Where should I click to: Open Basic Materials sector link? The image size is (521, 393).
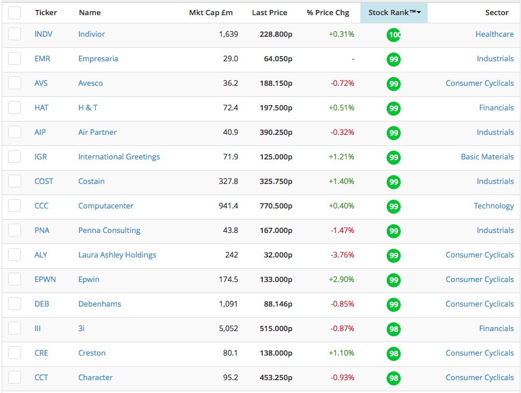pyautogui.click(x=487, y=157)
